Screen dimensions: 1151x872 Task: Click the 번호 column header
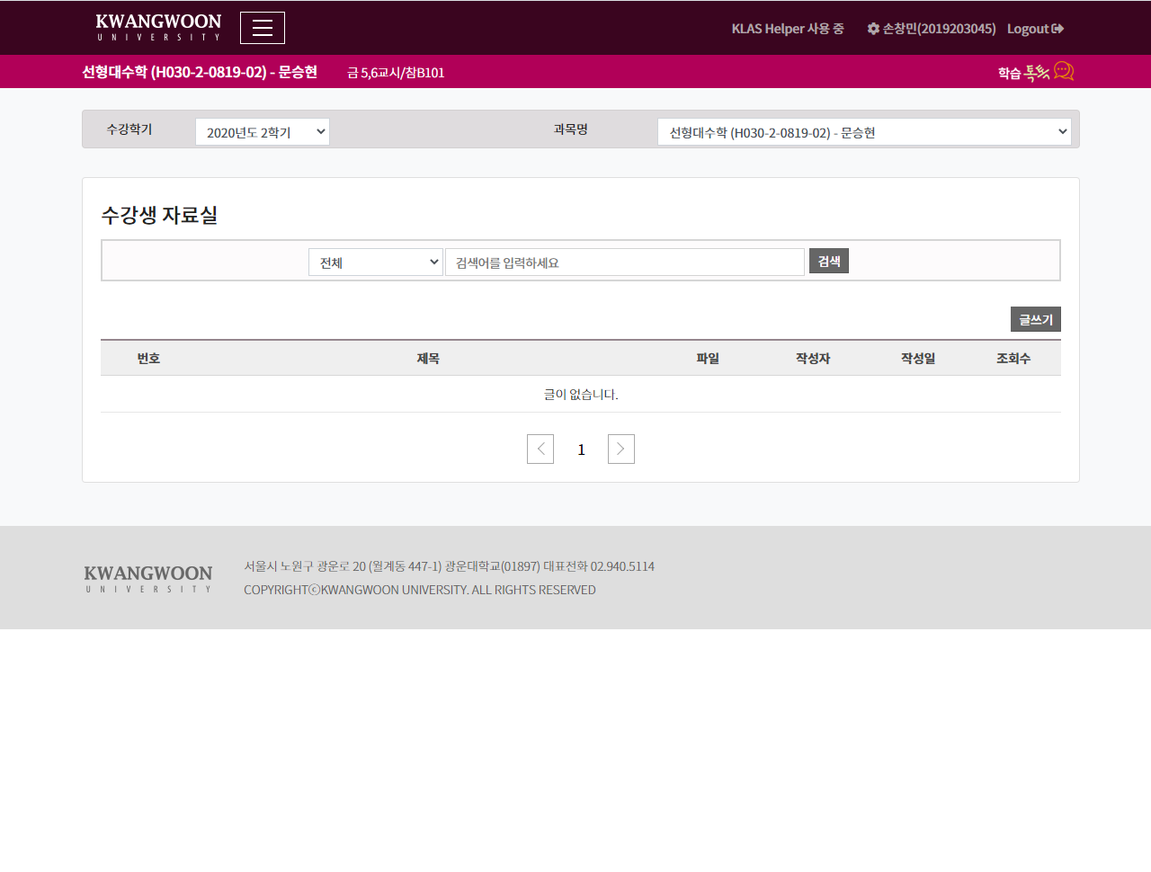[x=148, y=358]
